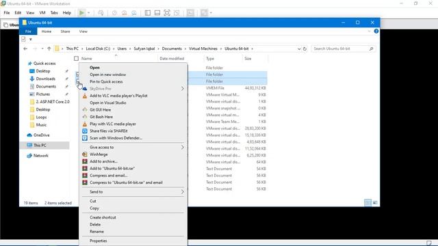
Task: Refresh the folder using the refresh icon
Action: click(x=305, y=49)
